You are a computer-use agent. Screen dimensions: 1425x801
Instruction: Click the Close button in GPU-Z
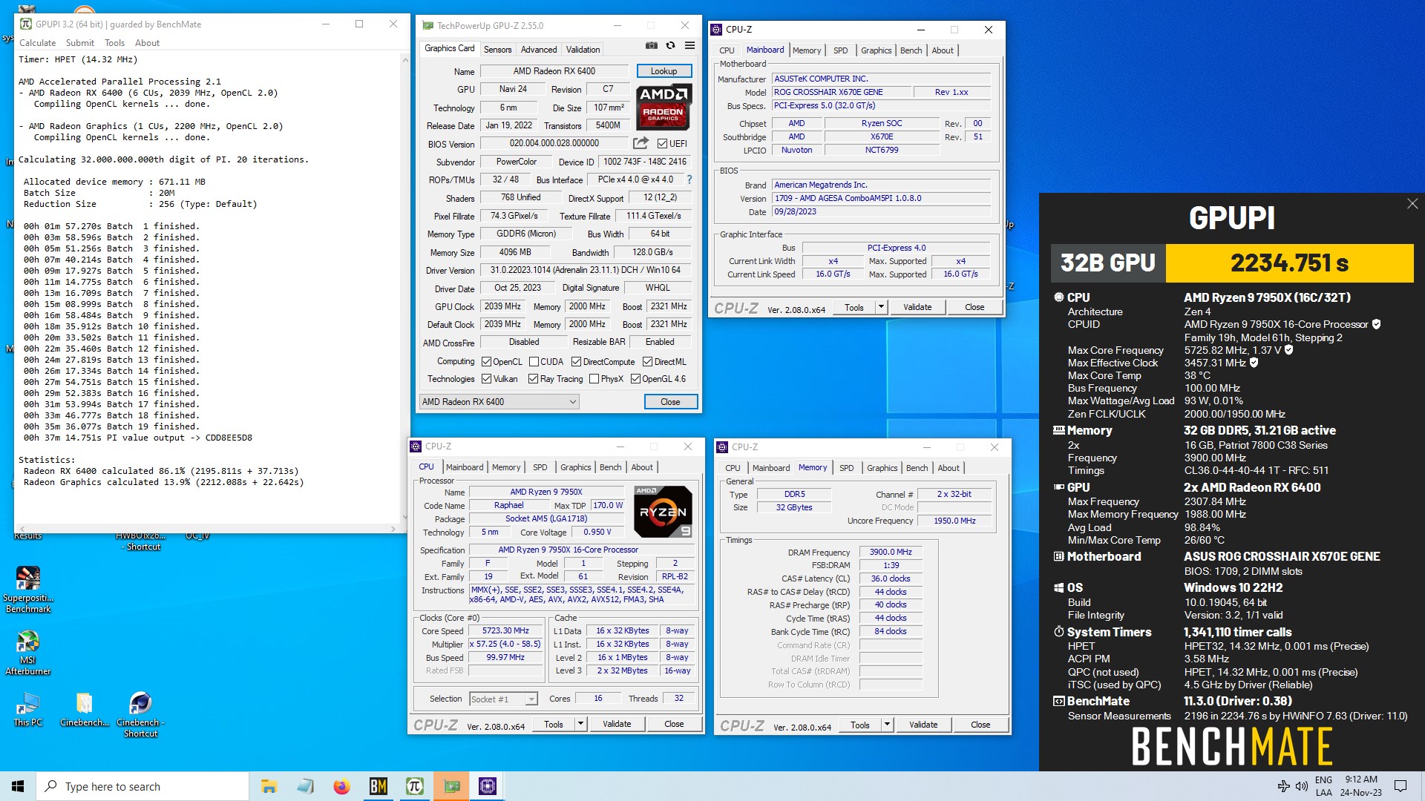coord(670,402)
